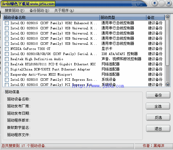Sort by 驱动设备名称 column header
This screenshot has width=173, height=150.
tap(51, 18)
